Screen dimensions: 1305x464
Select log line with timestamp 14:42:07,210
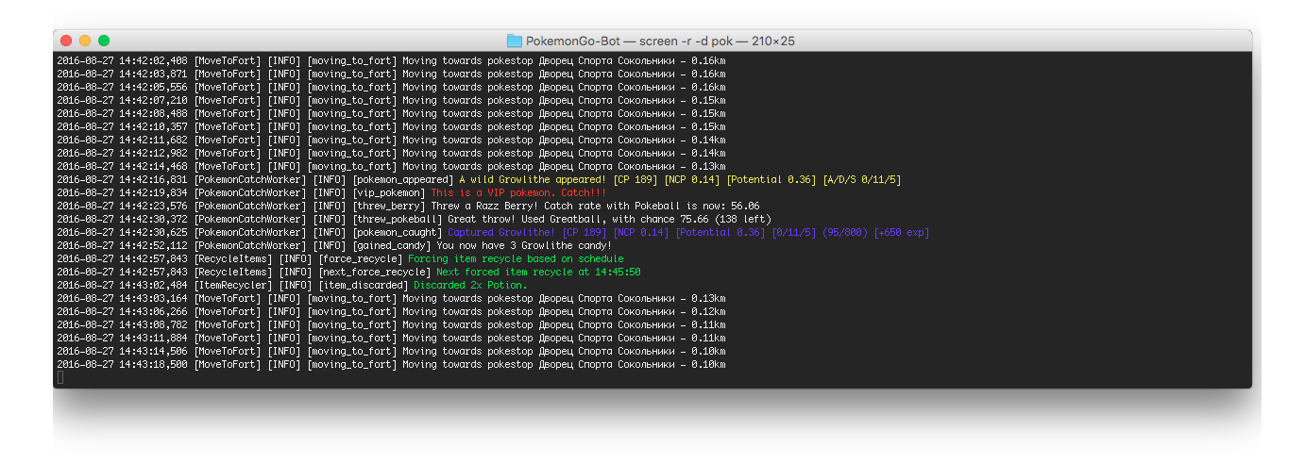391,100
